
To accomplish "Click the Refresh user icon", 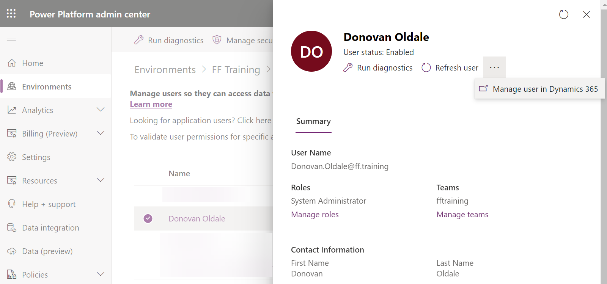I will (426, 68).
